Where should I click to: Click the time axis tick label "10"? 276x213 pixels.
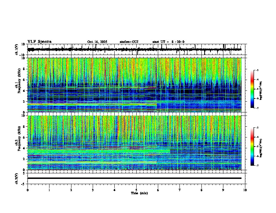pos(245,190)
